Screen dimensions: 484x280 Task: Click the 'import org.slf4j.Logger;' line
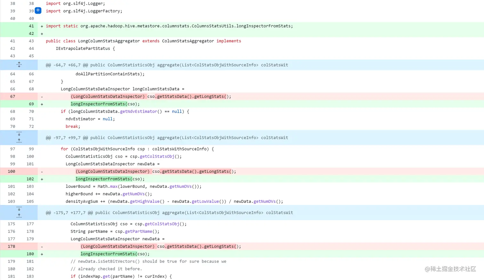(75, 4)
